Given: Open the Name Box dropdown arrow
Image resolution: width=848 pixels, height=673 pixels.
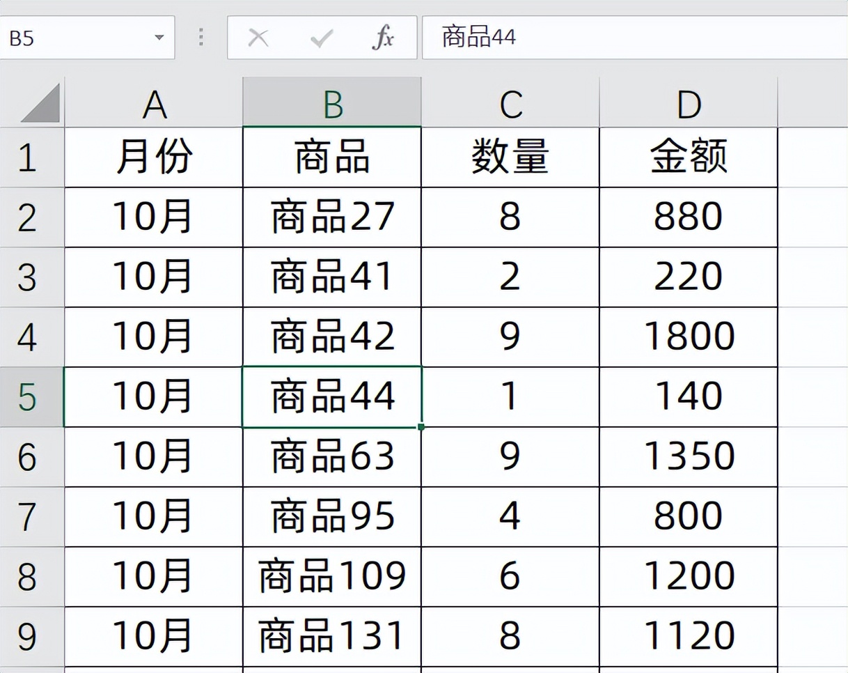Looking at the screenshot, I should (162, 38).
